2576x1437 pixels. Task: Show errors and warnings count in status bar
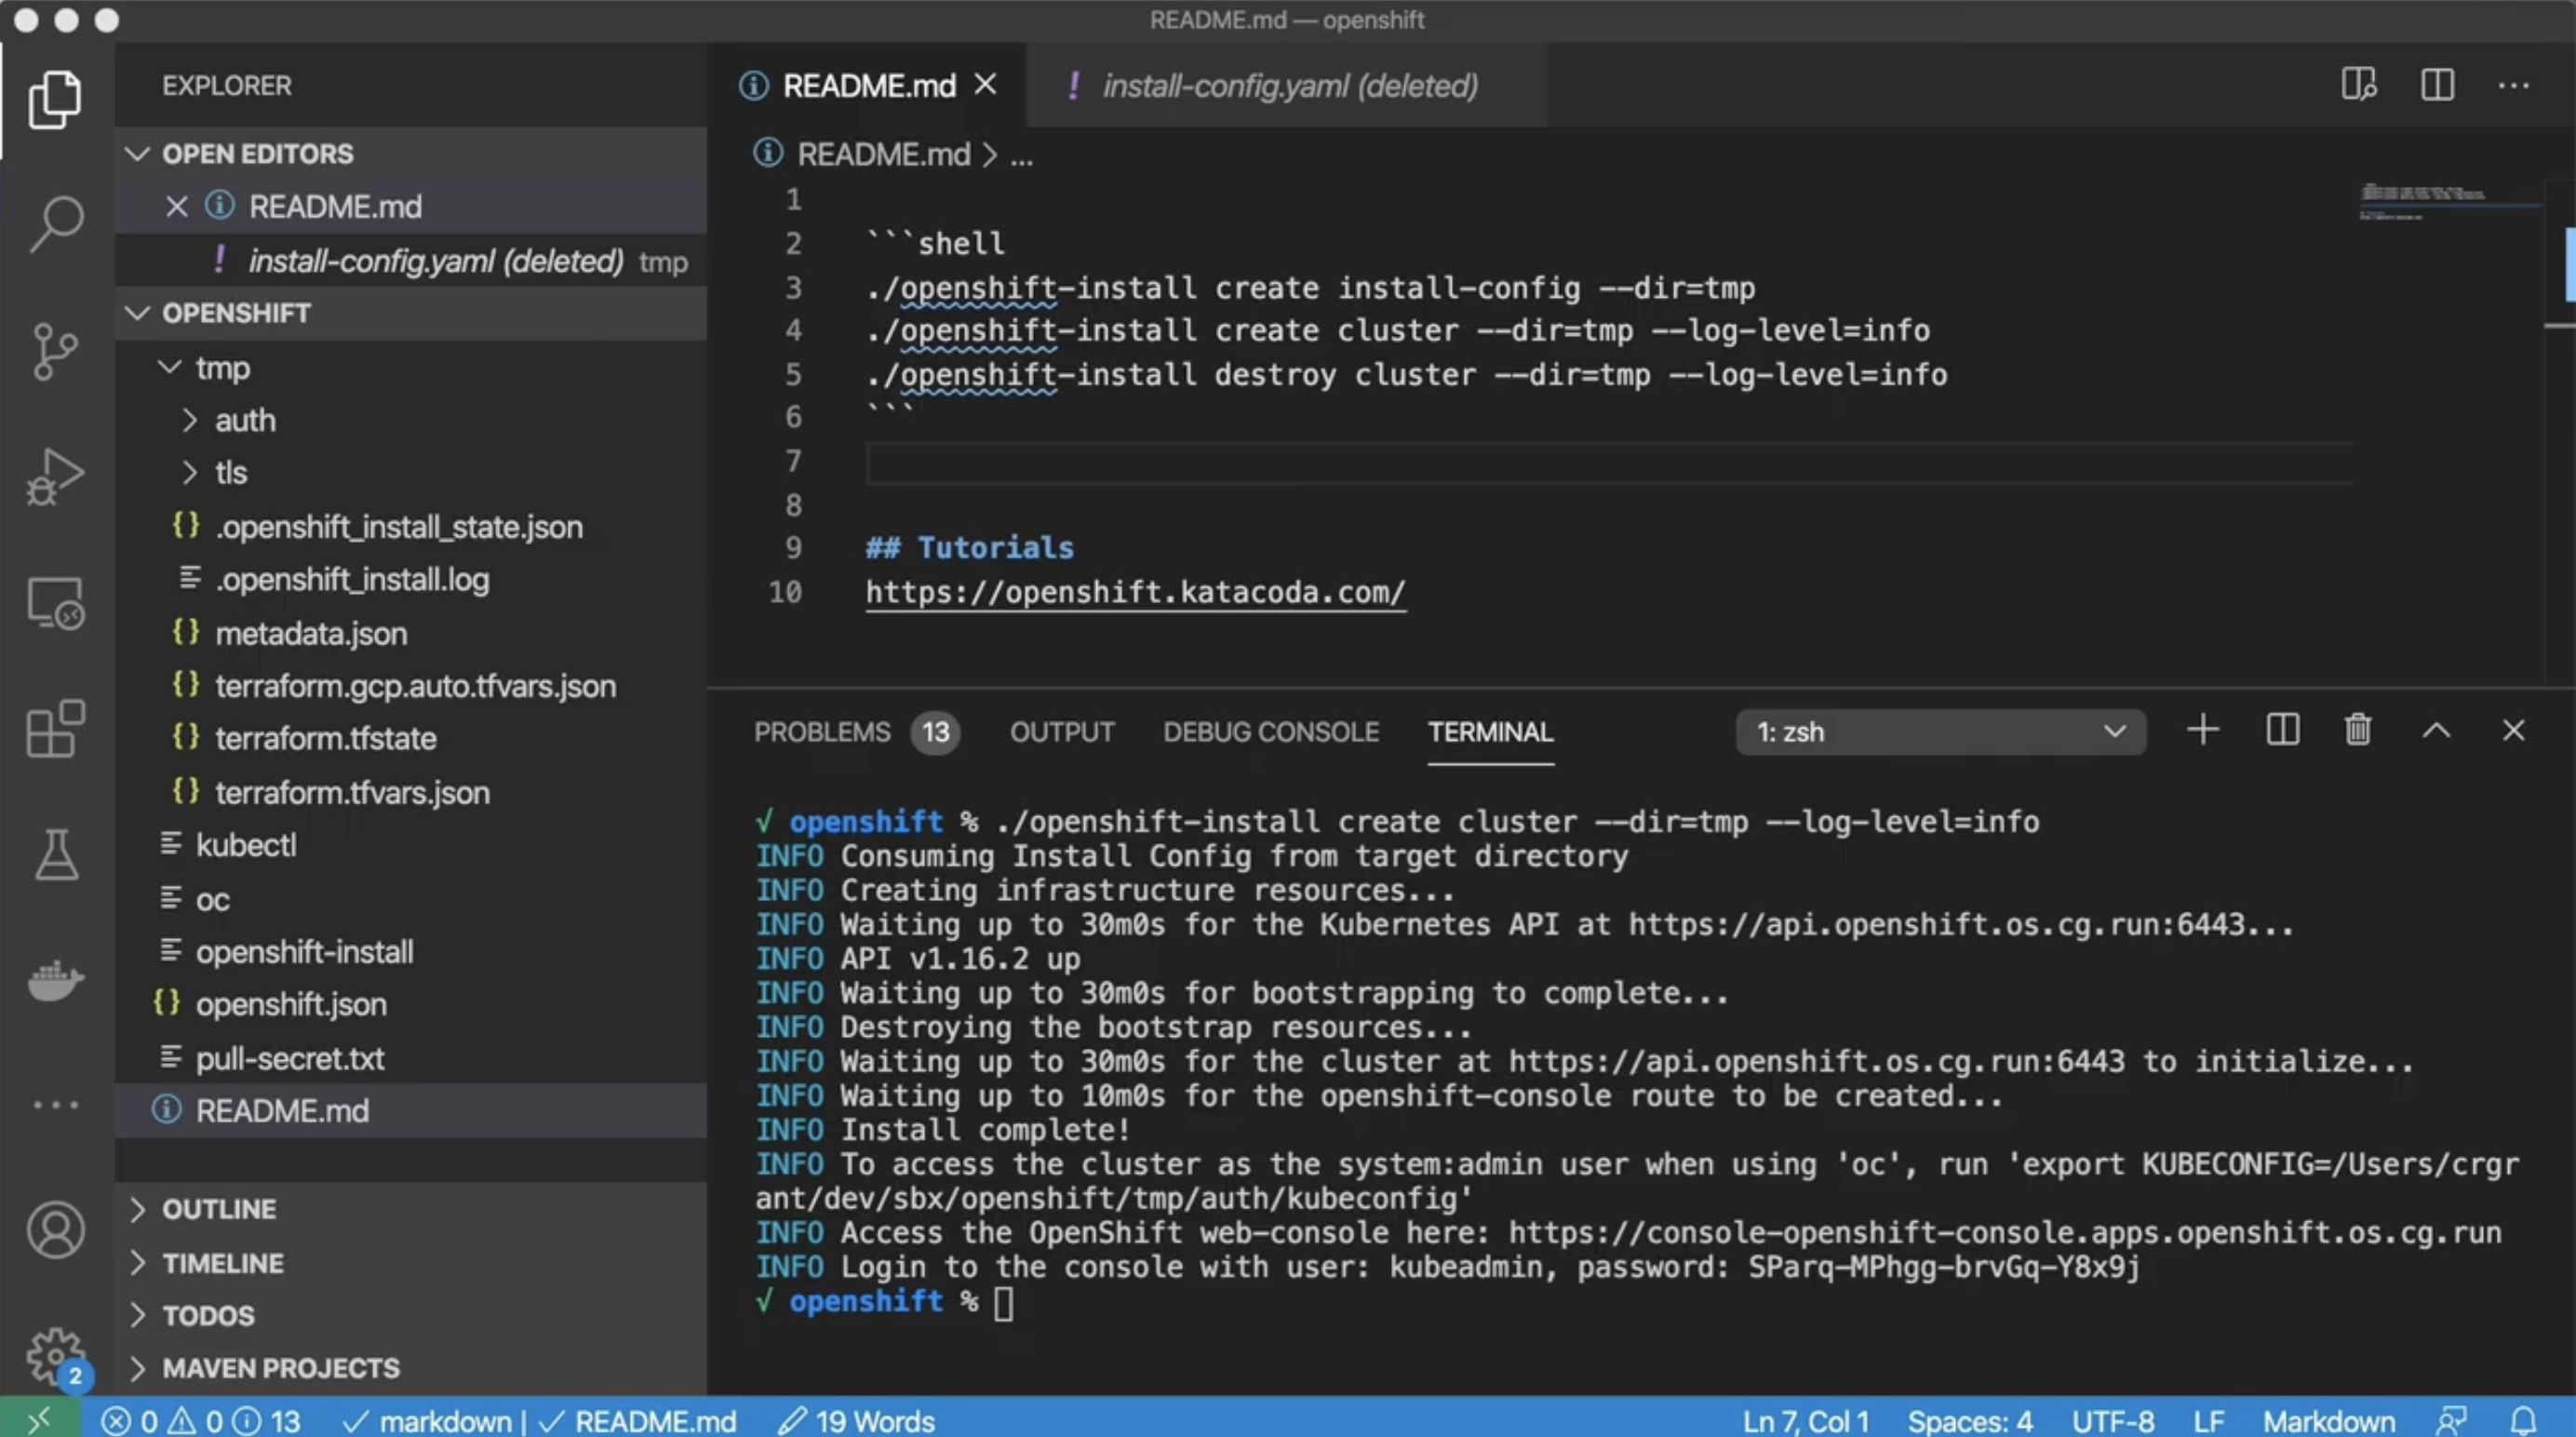201,1420
